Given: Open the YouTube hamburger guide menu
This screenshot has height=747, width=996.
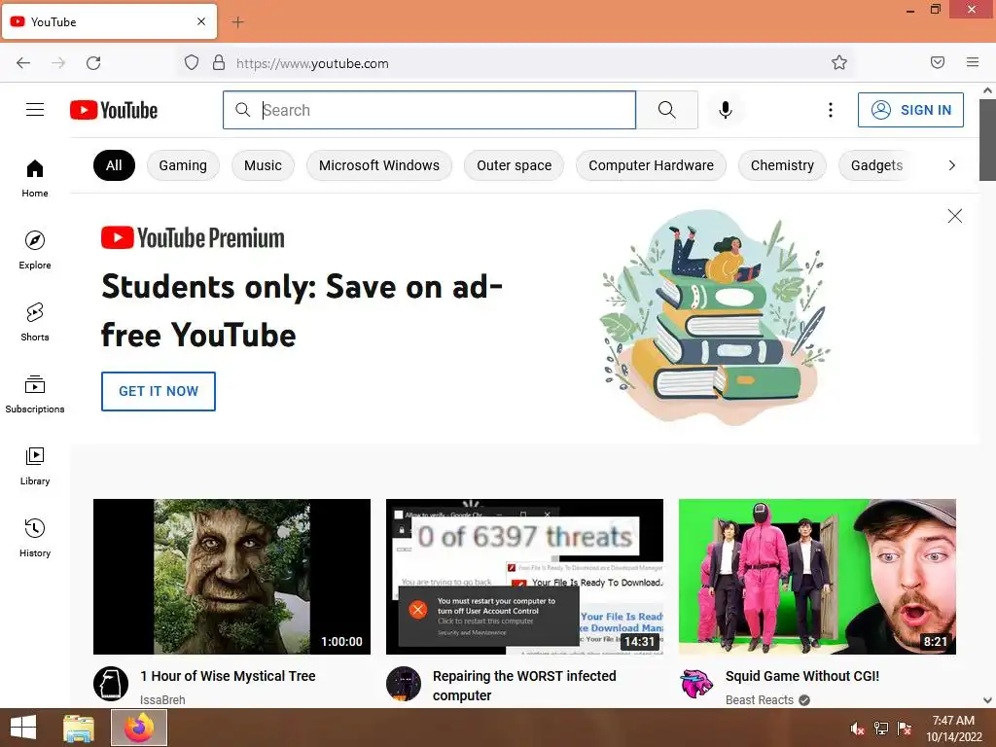Looking at the screenshot, I should 35,110.
